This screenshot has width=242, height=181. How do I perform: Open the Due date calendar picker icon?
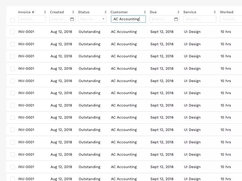(x=176, y=19)
